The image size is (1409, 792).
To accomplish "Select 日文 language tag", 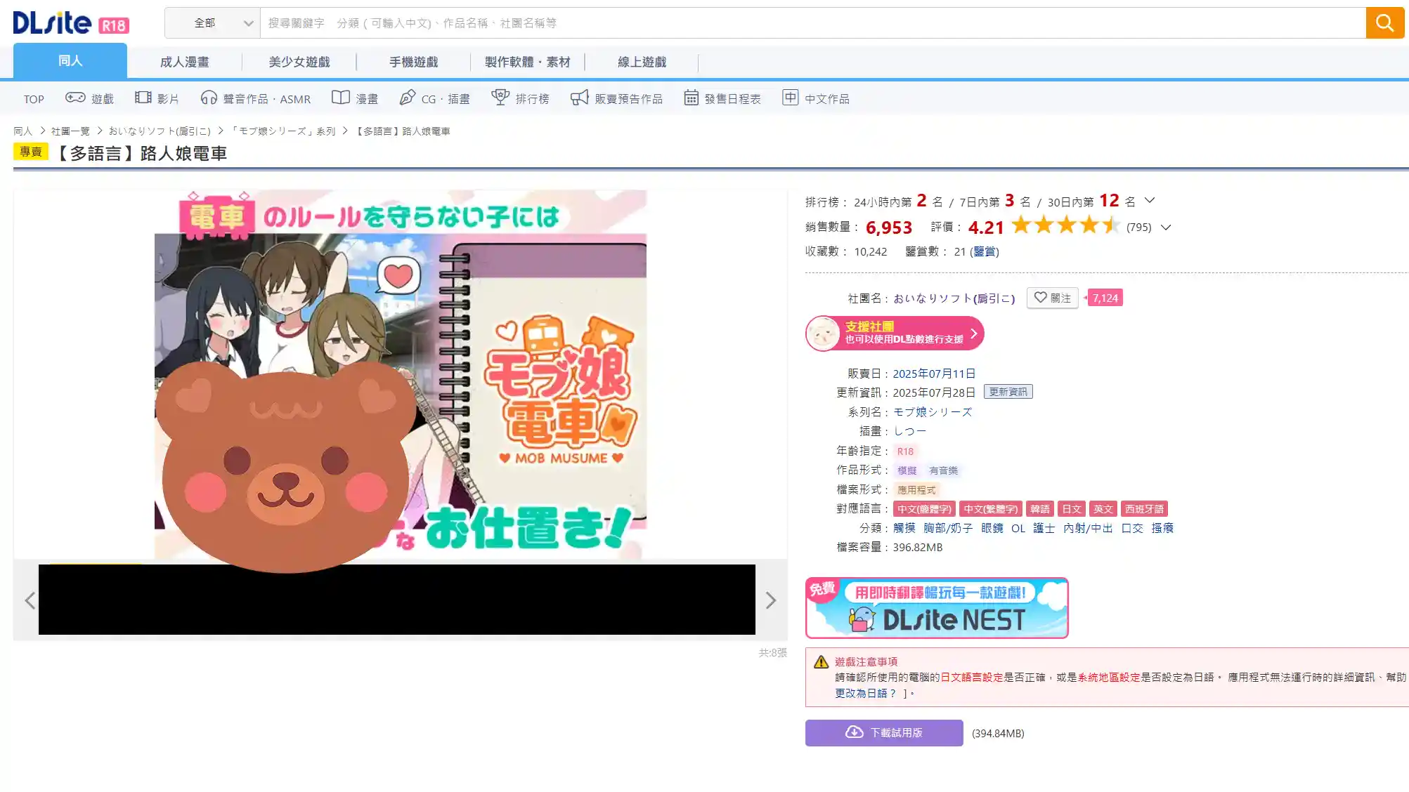I will pyautogui.click(x=1071, y=509).
